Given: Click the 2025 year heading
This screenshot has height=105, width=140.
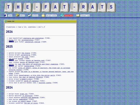Looking at the screenshot, I should (x=9, y=46).
